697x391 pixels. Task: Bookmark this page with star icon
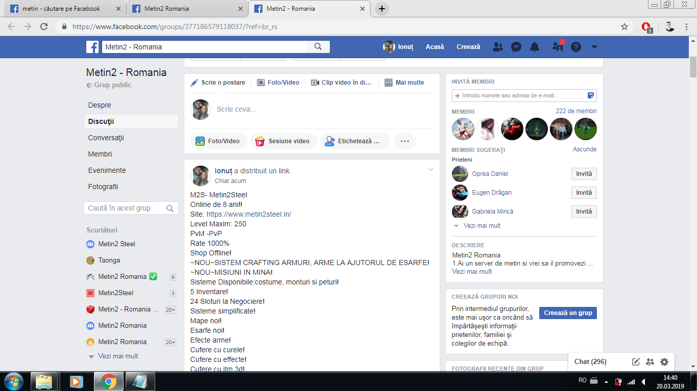point(624,27)
